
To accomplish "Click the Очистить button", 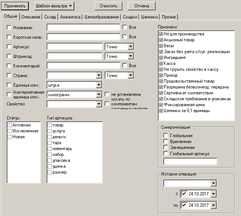I will (108, 6).
